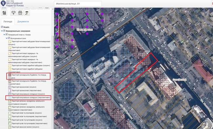This screenshot has width=213, height=129.
Task: Collapse the Генеральний план м. Києва node
Action: tap(4, 35)
